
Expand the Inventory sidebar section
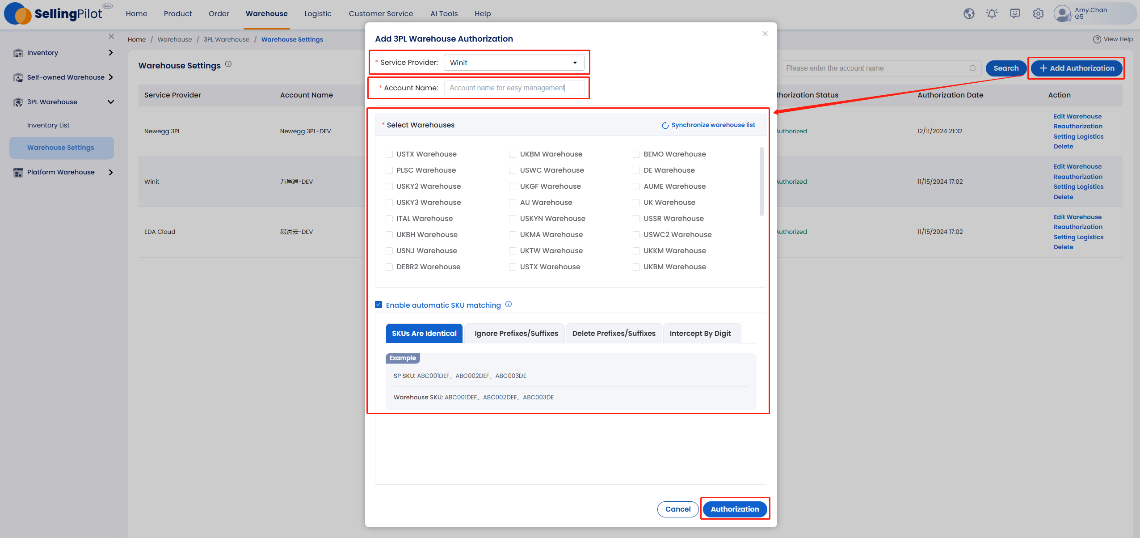(x=63, y=53)
